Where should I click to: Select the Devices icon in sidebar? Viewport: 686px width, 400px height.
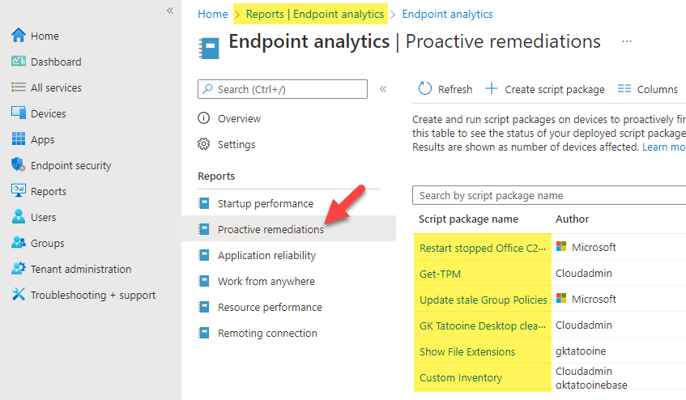19,113
